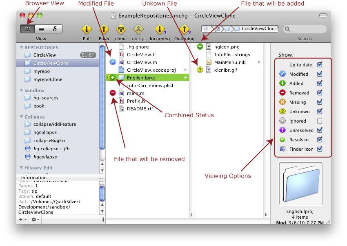Click the Outgoing toolbar icon
The height and width of the screenshot is (246, 347).
(185, 29)
